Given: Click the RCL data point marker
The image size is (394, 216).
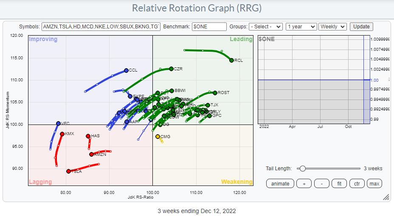Looking at the screenshot, I should 231,60.
